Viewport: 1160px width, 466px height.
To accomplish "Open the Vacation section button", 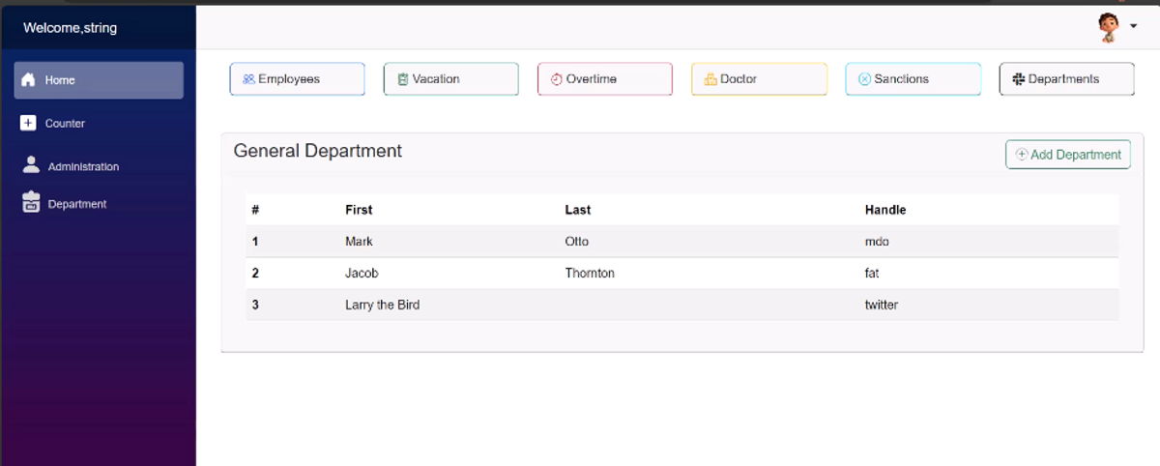I will 451,79.
